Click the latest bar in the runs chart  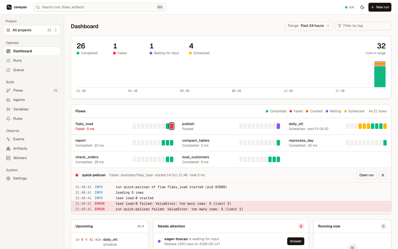(380, 74)
